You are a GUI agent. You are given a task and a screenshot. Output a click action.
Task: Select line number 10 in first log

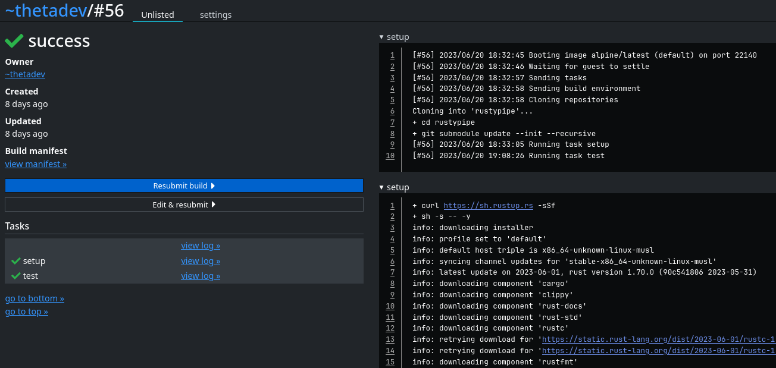pos(390,156)
